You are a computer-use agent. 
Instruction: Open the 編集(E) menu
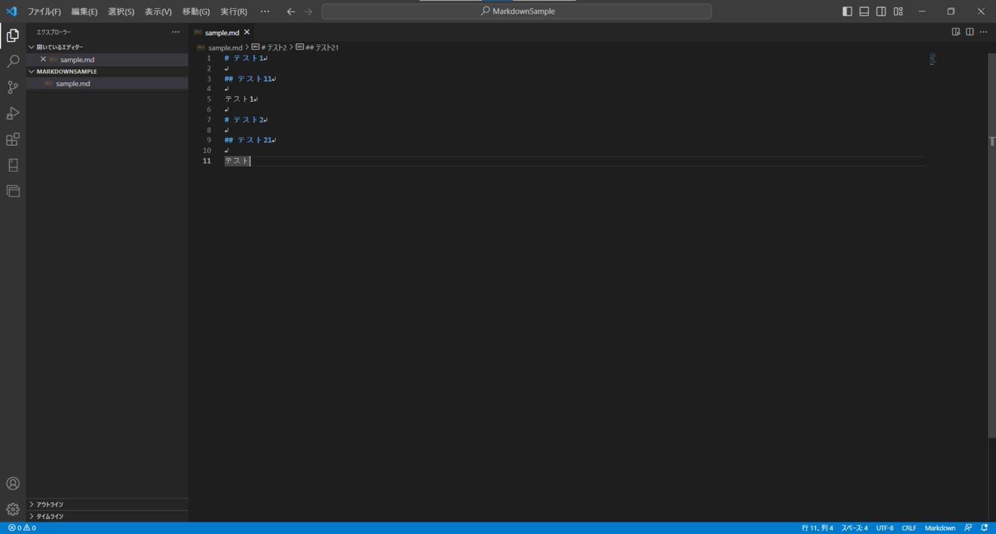(x=84, y=12)
